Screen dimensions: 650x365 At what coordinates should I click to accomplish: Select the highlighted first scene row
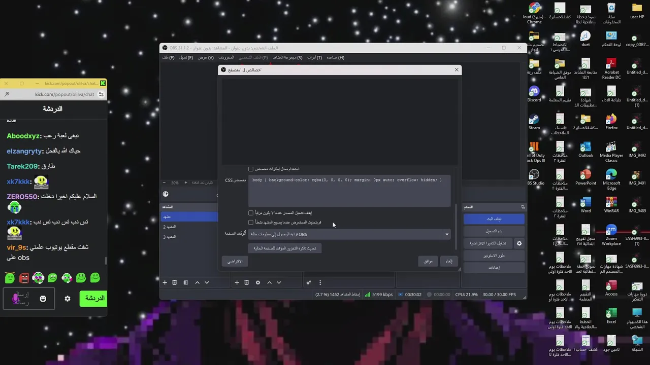[x=189, y=216]
